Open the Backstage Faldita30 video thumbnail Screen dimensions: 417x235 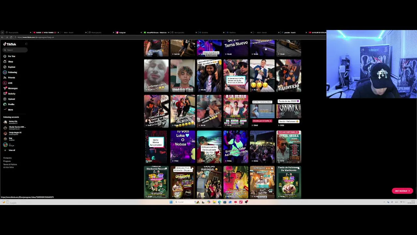(x=262, y=111)
